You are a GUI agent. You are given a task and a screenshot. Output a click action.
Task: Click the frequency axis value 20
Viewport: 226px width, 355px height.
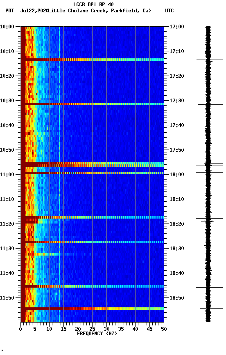click(x=78, y=329)
